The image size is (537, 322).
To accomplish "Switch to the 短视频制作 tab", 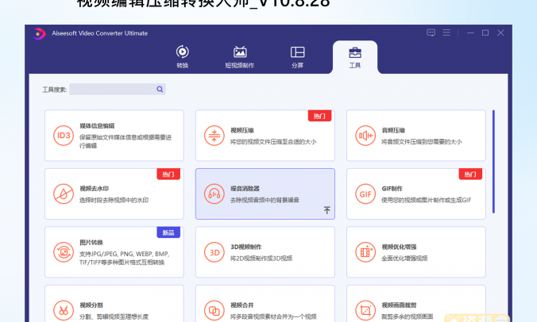I will (240, 57).
